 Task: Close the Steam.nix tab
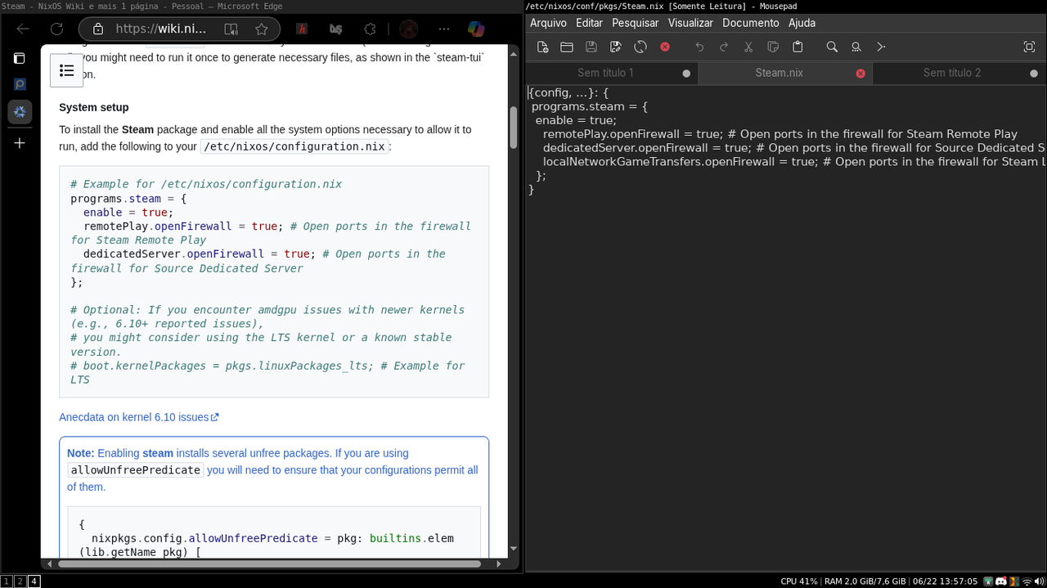pyautogui.click(x=860, y=73)
